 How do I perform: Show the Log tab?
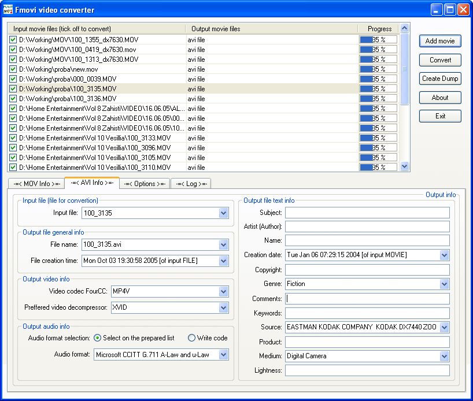pos(190,184)
